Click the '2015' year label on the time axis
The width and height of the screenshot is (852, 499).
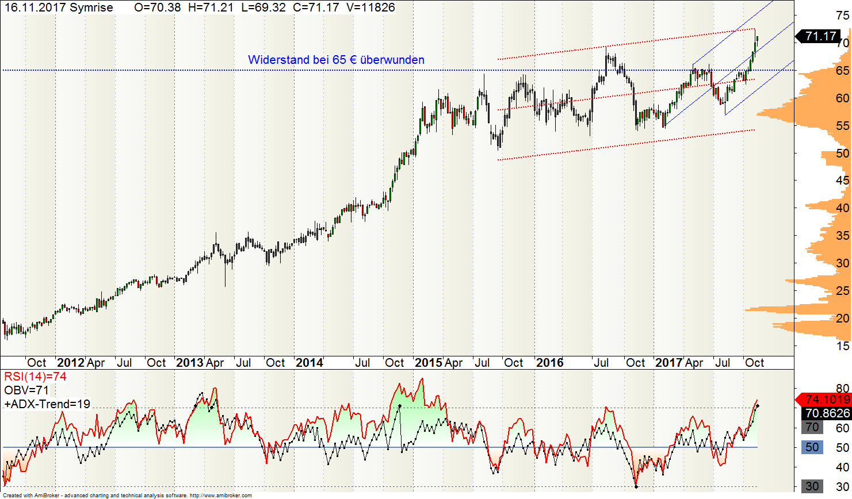429,363
